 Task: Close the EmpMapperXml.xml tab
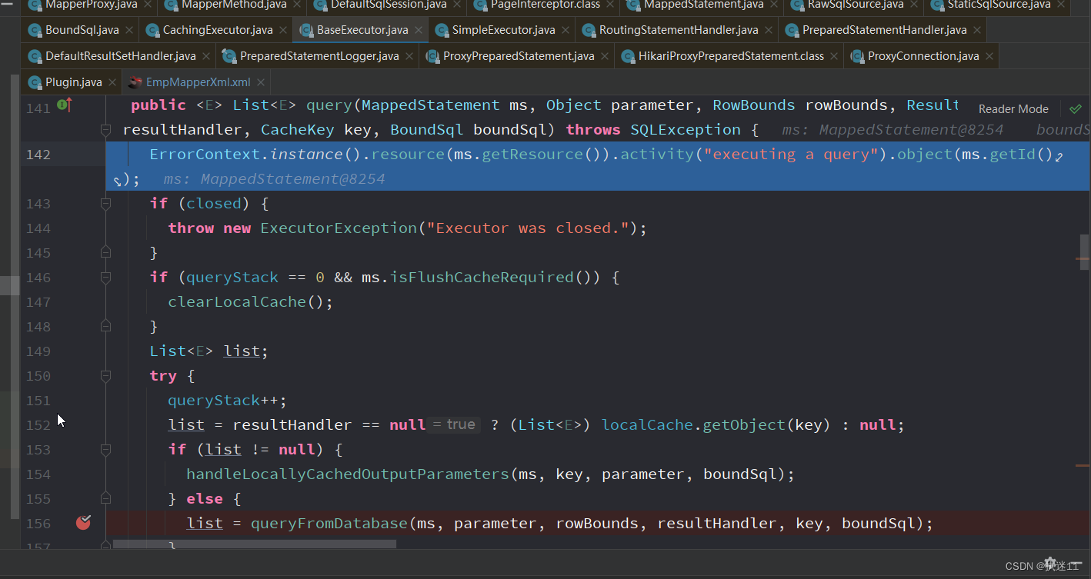click(x=261, y=82)
